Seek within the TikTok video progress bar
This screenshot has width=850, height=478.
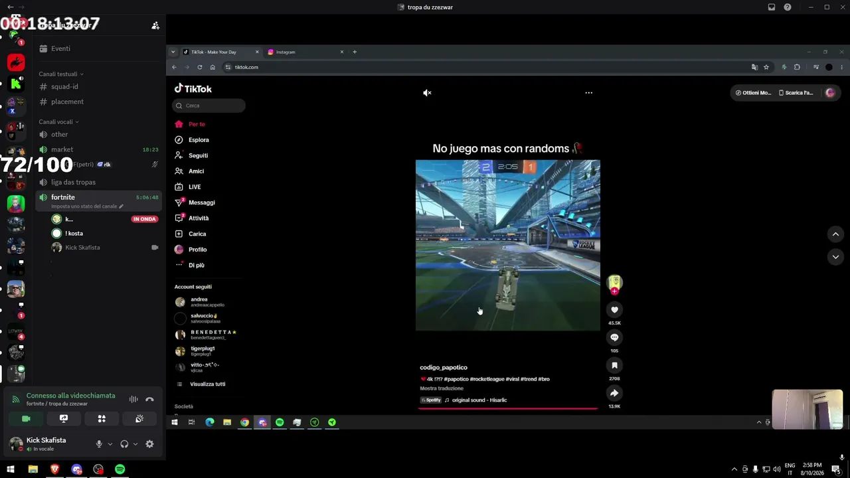[x=508, y=408]
